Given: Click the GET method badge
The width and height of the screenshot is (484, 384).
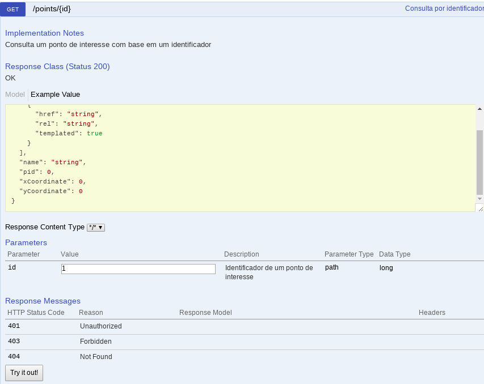Looking at the screenshot, I should coord(12,9).
